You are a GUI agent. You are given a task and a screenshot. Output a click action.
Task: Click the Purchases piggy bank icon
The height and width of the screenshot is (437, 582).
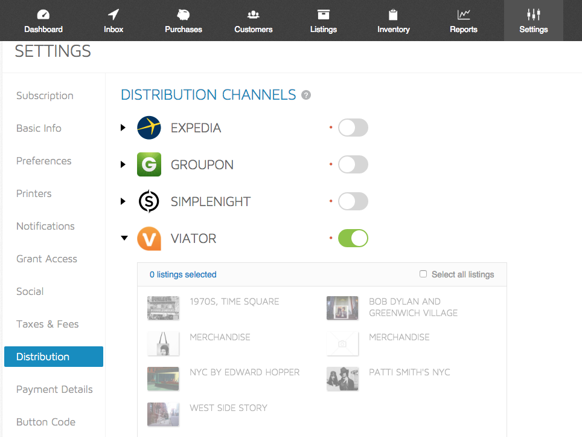(184, 15)
